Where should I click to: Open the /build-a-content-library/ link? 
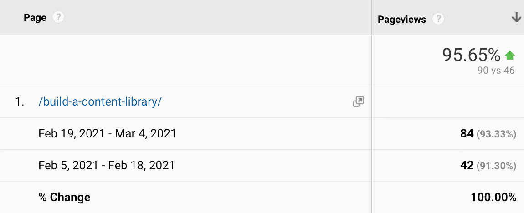click(100, 102)
